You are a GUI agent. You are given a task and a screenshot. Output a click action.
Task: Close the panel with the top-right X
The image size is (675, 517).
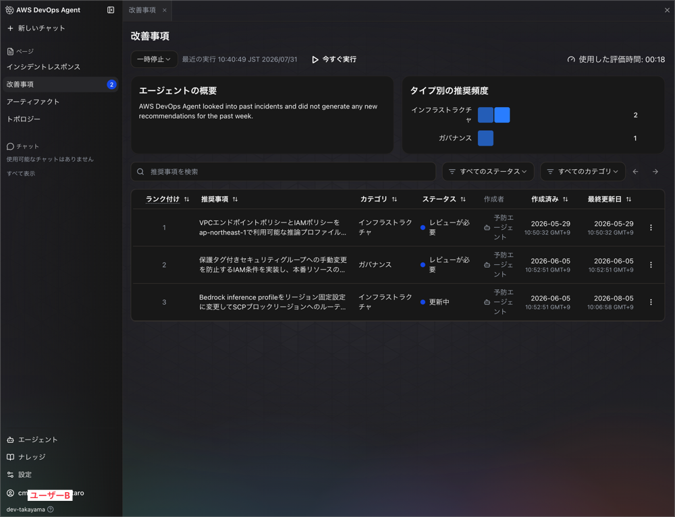pyautogui.click(x=667, y=10)
